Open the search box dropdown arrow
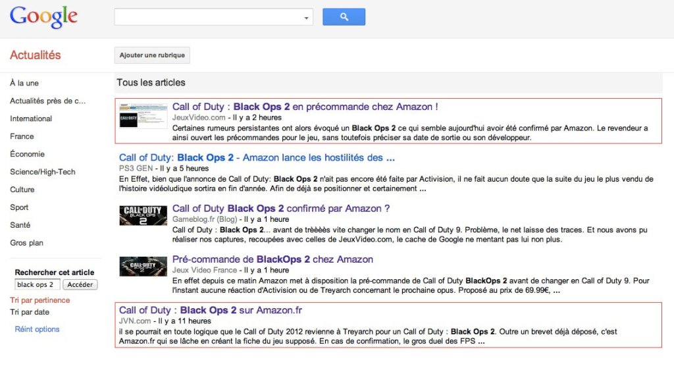Screen dimensions: 674x391 (306, 18)
